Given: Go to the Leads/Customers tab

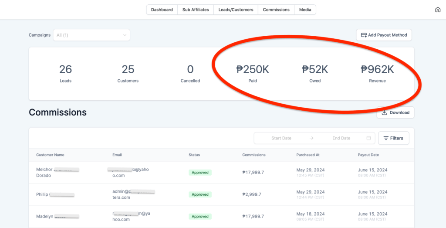Looking at the screenshot, I should [236, 10].
